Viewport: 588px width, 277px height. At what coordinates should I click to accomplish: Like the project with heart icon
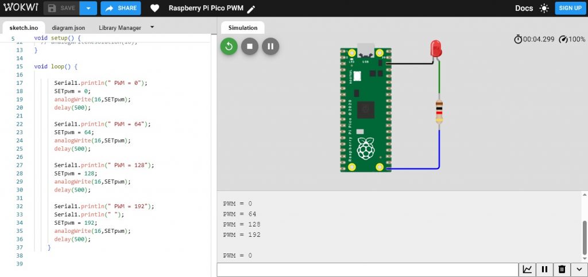(x=154, y=8)
